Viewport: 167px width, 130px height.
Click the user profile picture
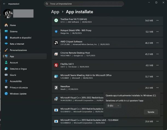click(8, 13)
